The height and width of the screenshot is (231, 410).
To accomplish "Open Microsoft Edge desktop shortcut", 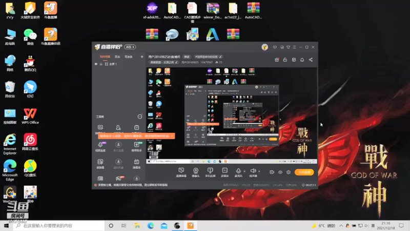I will [10, 170].
